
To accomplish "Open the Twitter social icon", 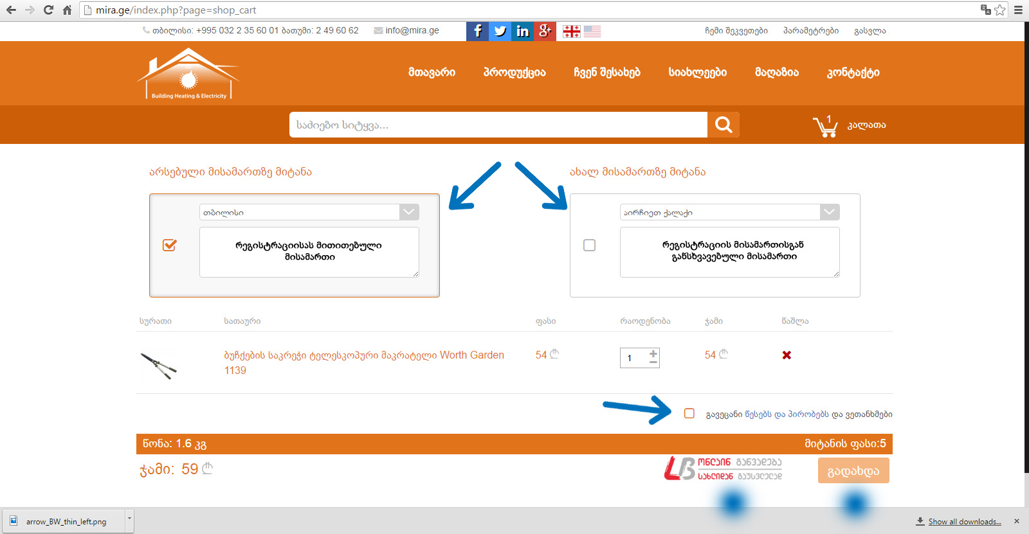I will click(x=500, y=31).
